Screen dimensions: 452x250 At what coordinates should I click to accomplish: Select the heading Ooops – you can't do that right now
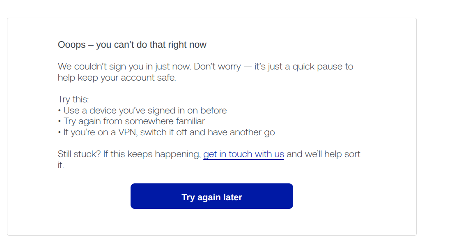pos(132,44)
